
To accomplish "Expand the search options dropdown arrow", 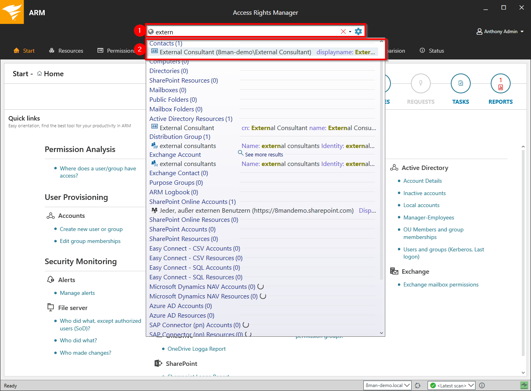I will click(x=350, y=32).
